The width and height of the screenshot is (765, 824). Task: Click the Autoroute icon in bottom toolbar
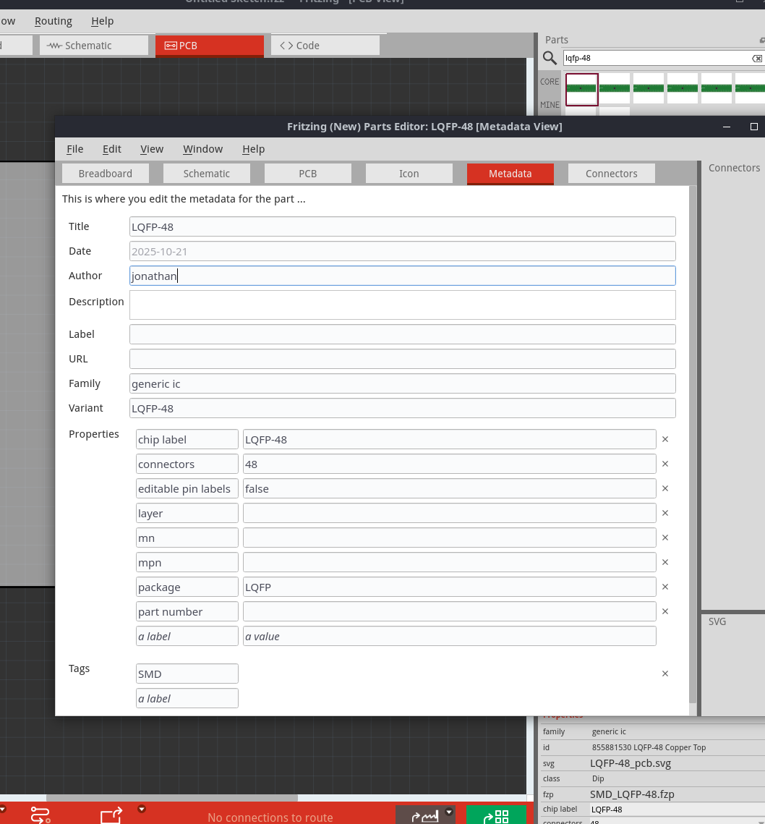40,815
